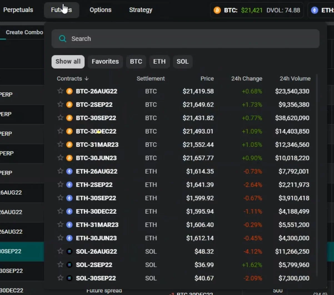334x295 pixels.
Task: Sort by Settlement column header
Action: tap(151, 78)
